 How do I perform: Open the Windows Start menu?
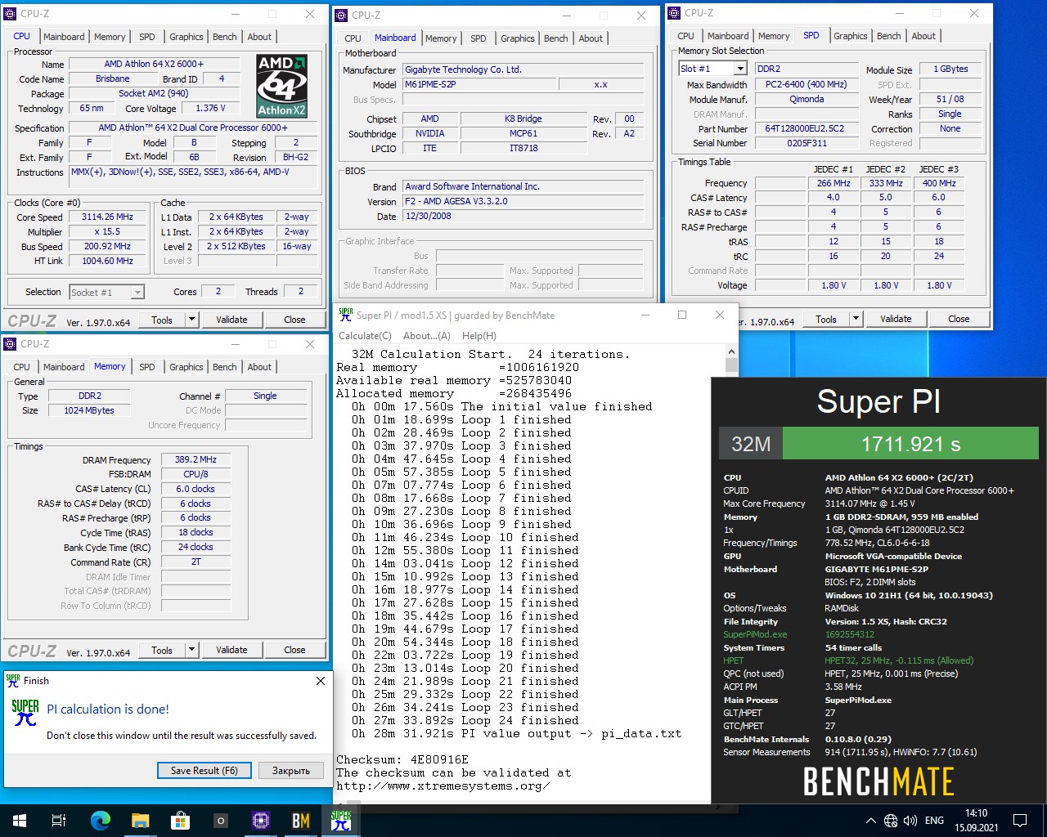click(20, 821)
